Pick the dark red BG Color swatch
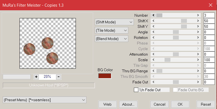 pyautogui.click(x=105, y=76)
